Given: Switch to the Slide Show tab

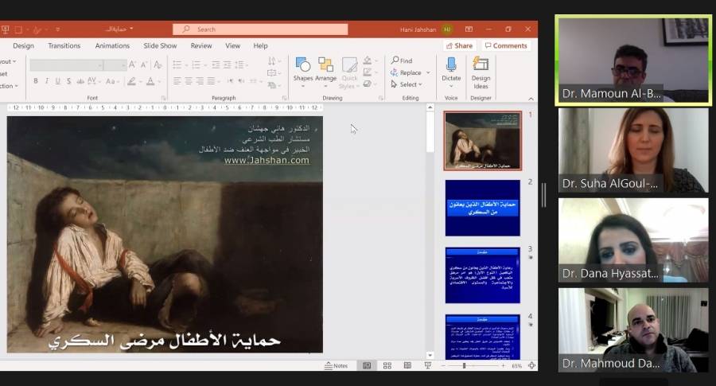Looking at the screenshot, I should (x=160, y=46).
